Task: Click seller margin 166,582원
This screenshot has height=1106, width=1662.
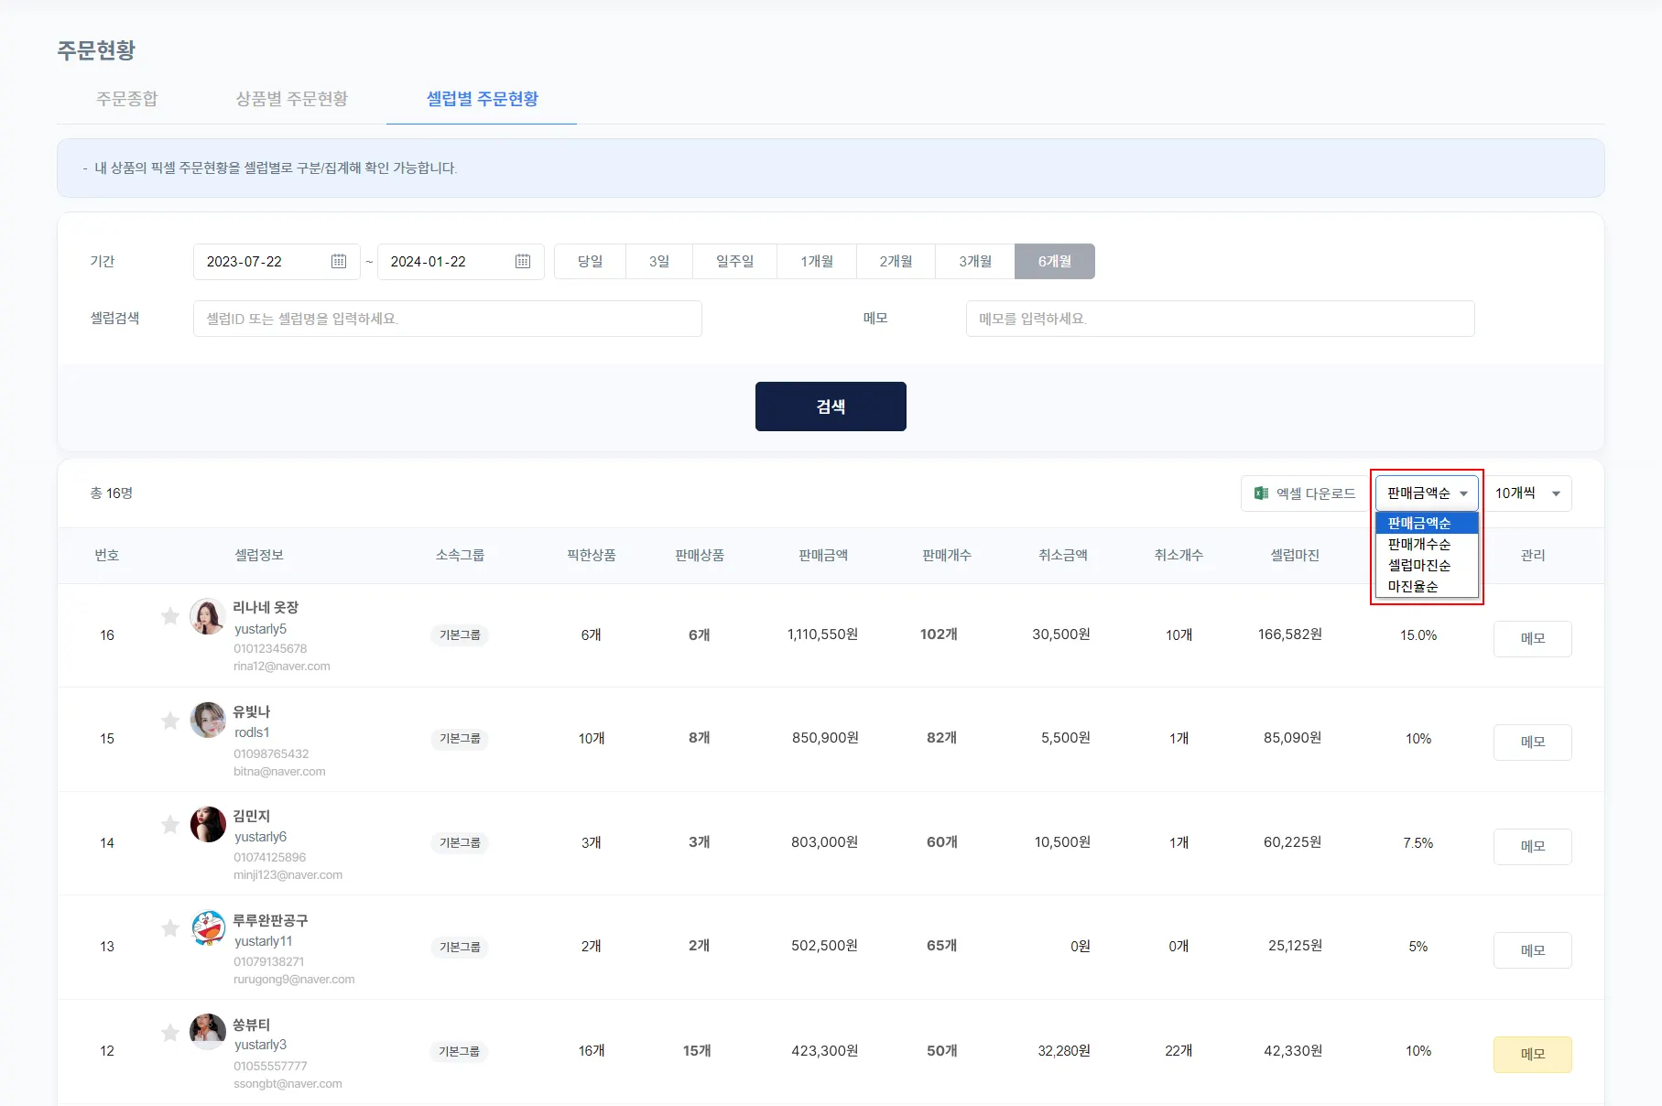Action: [1290, 634]
